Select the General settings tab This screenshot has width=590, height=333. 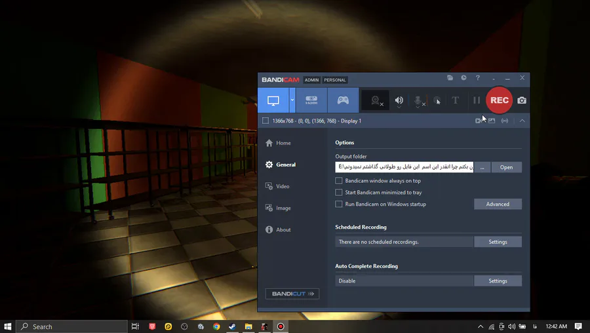click(x=281, y=165)
